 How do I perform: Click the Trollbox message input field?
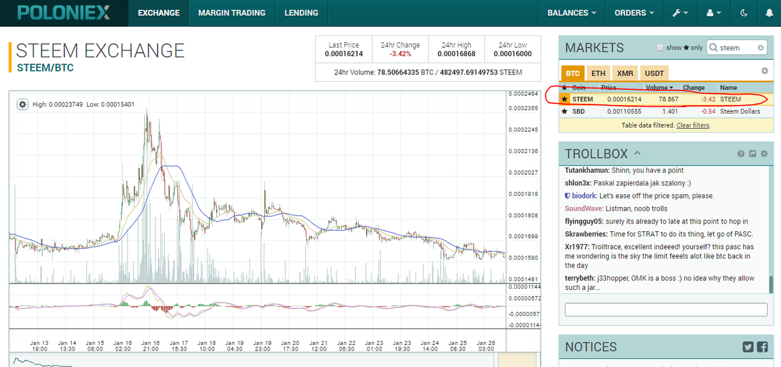pyautogui.click(x=666, y=310)
